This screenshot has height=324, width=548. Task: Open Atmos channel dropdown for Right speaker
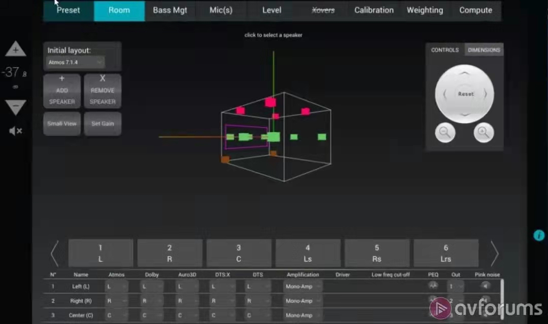click(116, 301)
